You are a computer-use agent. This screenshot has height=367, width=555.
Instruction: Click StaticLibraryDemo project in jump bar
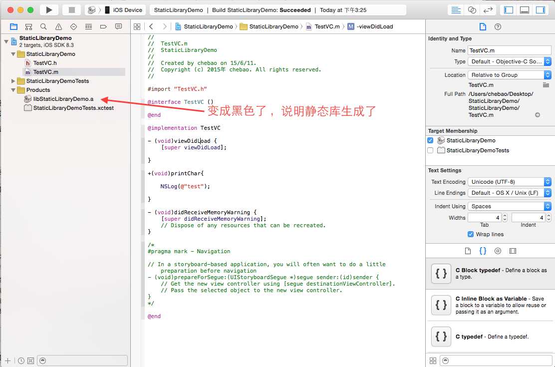click(204, 26)
